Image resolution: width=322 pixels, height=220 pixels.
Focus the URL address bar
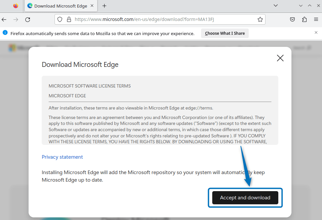click(164, 20)
